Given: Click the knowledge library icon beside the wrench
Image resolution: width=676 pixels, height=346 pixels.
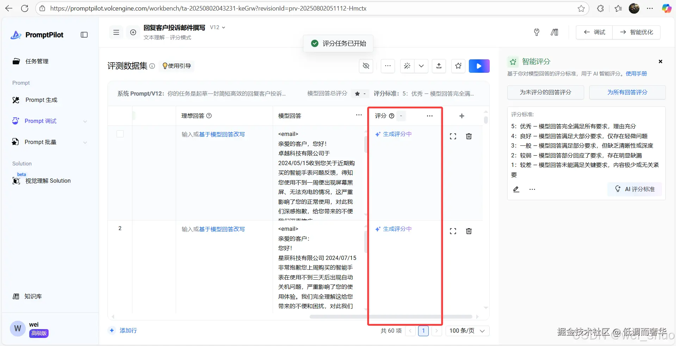Looking at the screenshot, I should click(554, 32).
